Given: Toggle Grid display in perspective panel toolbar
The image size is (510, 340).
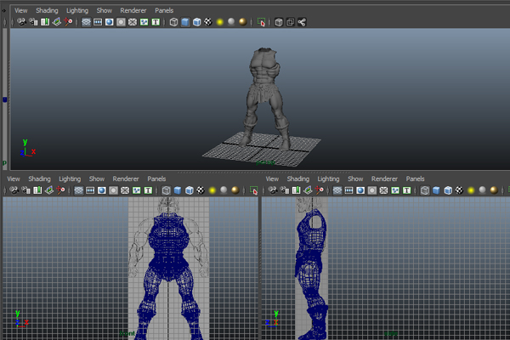Looking at the screenshot, I should pyautogui.click(x=87, y=22).
